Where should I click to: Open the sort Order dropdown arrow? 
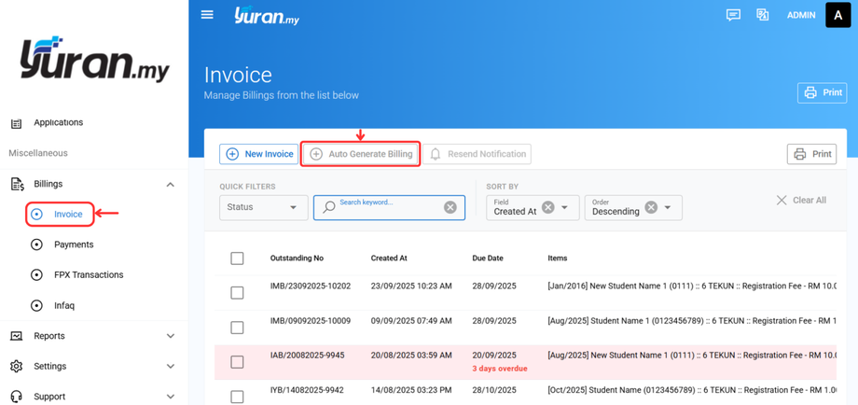click(x=668, y=207)
